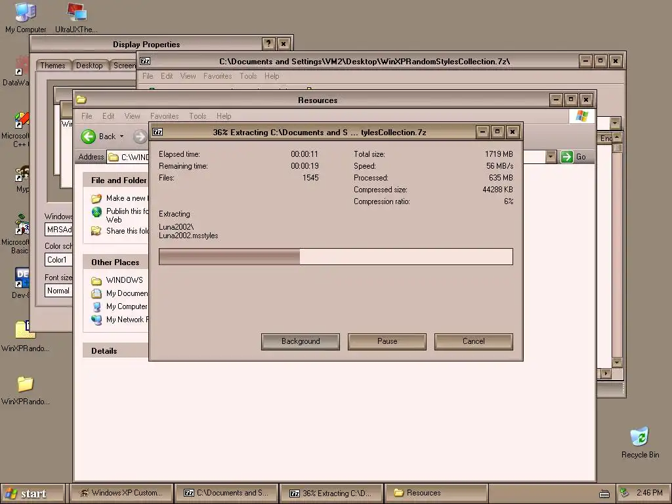This screenshot has width=672, height=504.
Task: Click the WINDOWS folder icon in Other Places
Action: point(96,281)
